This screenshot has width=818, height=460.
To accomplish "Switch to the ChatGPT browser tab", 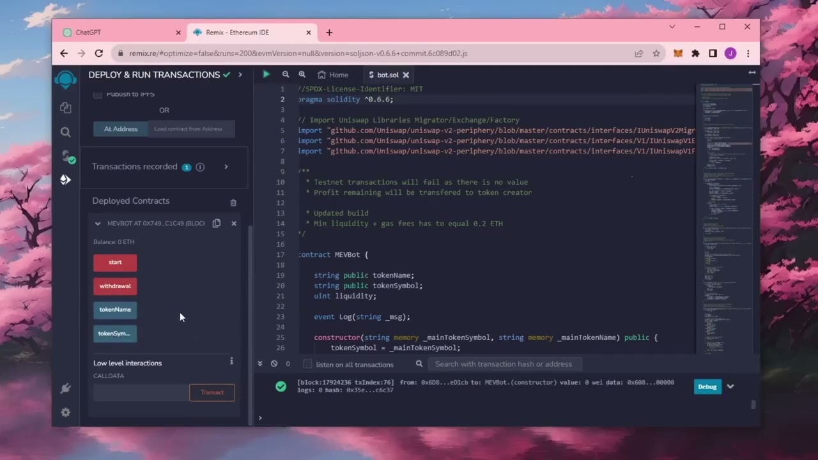I will click(x=119, y=33).
